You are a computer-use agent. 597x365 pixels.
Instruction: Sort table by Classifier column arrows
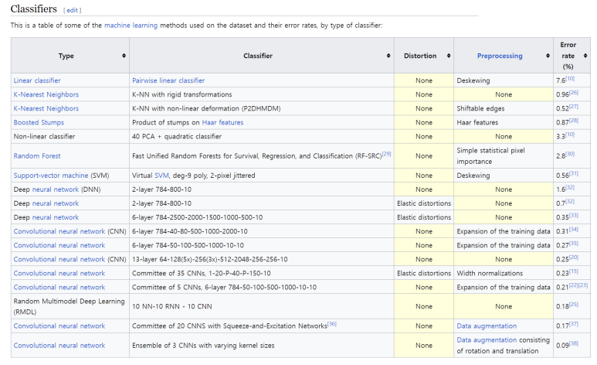[x=388, y=56]
